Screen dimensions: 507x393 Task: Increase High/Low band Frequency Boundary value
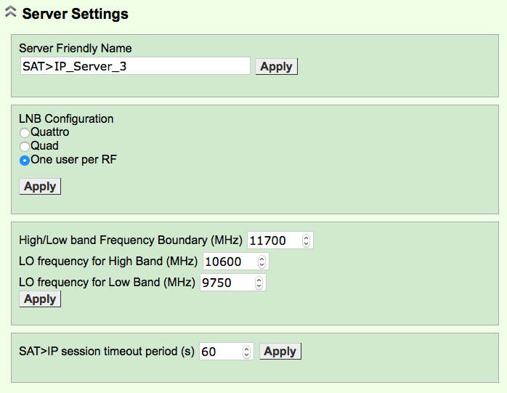tap(307, 238)
